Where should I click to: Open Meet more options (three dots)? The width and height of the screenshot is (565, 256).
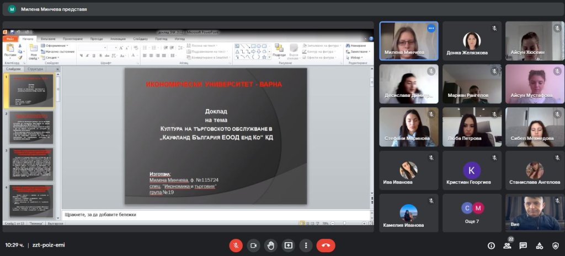306,246
